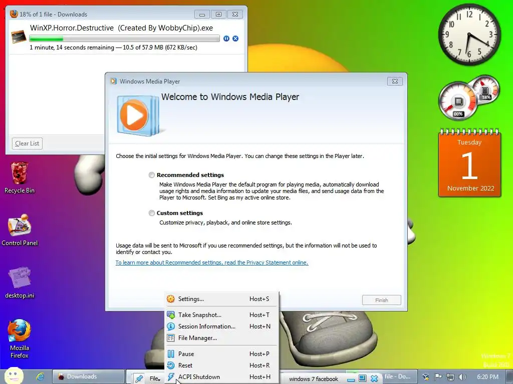Image resolution: width=513 pixels, height=384 pixels.
Task: Choose Settings... from the menu
Action: (222, 299)
